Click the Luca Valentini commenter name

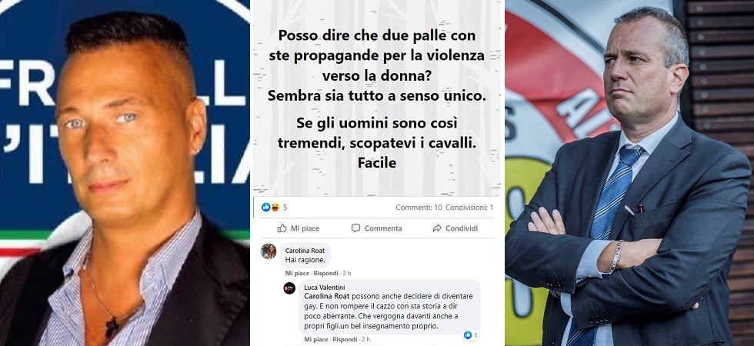tap(324, 288)
